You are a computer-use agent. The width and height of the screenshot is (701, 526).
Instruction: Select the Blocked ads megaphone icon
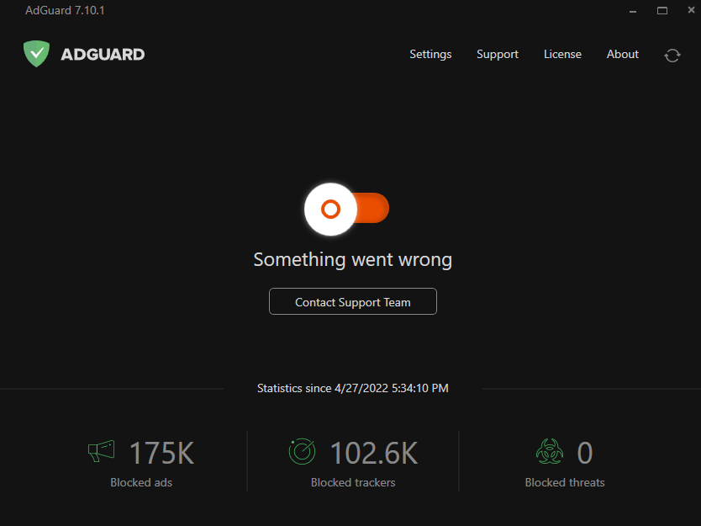(x=101, y=451)
